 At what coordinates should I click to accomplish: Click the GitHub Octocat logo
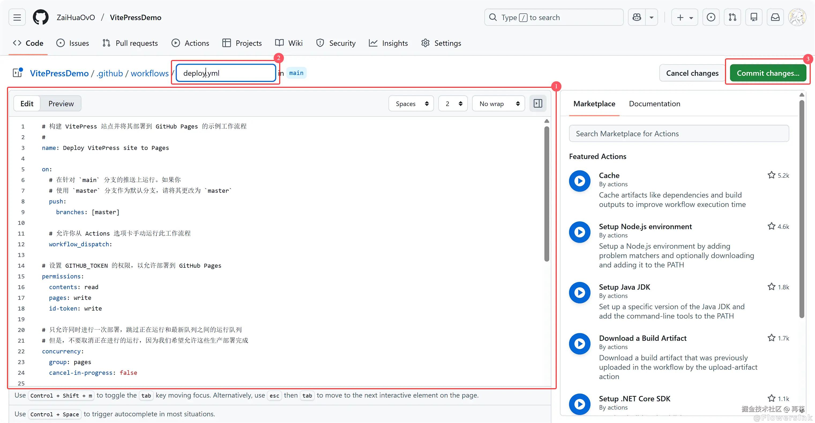[41, 17]
